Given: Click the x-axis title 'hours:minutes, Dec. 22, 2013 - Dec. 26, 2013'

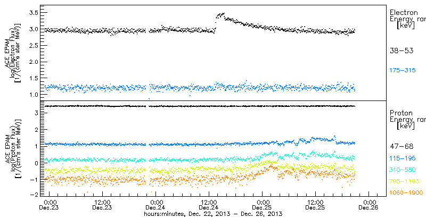Looking at the screenshot, I should tap(213, 214).
